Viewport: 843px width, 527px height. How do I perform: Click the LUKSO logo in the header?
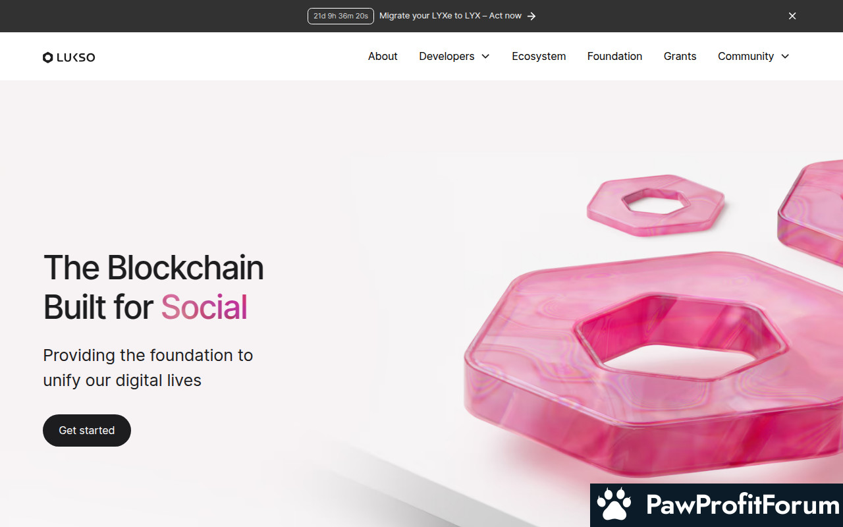pyautogui.click(x=69, y=57)
